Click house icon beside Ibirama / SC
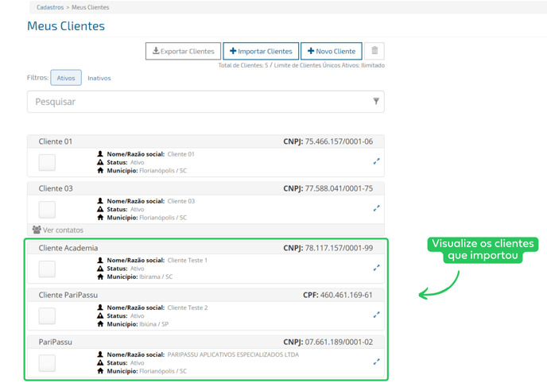This screenshot has width=547, height=383. (100, 277)
